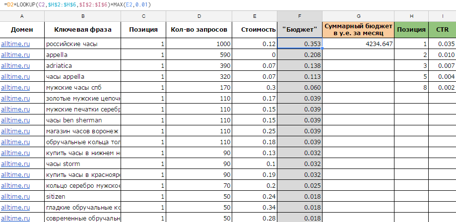The image size is (456, 222).
Task: Select query count cell 70
Action: click(x=199, y=186)
